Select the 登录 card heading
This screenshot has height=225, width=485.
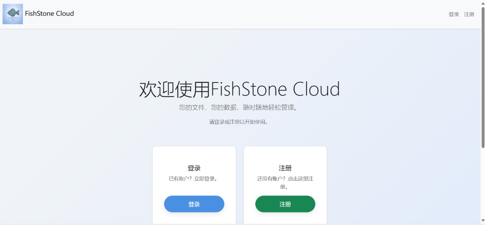click(194, 168)
